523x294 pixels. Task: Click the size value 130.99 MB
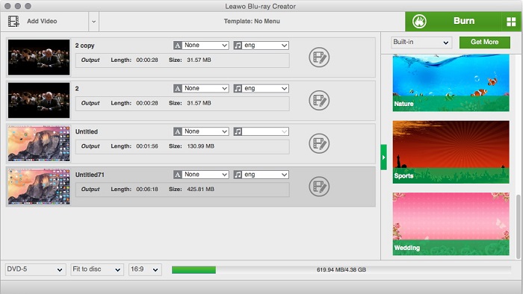[x=200, y=146]
